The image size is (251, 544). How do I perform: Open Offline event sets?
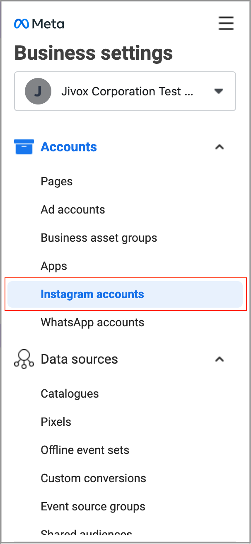(x=85, y=450)
